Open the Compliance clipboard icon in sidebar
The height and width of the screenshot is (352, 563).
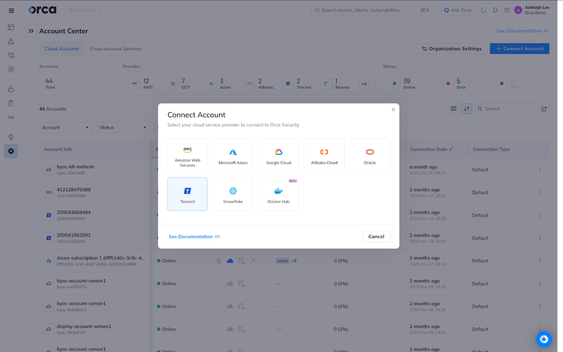coord(11,103)
